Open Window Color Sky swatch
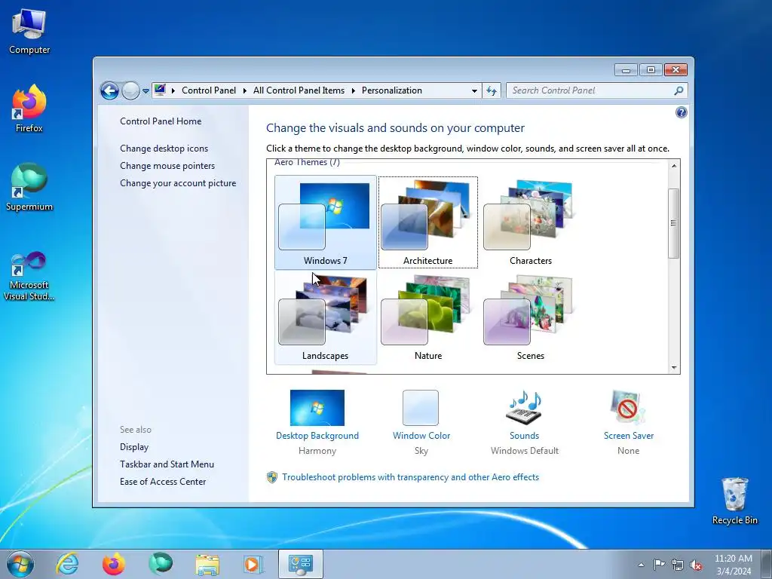The height and width of the screenshot is (579, 772). [421, 408]
